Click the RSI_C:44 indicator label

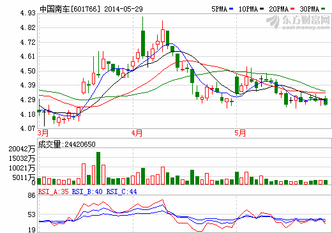[x=121, y=192]
